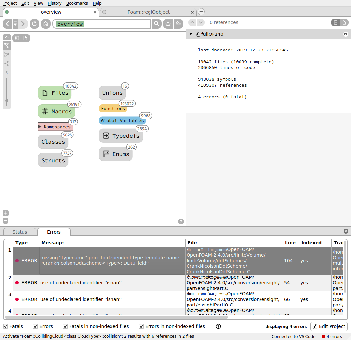Switch code view to snippet list mode
This screenshot has height=340, width=351.
click(x=335, y=22)
